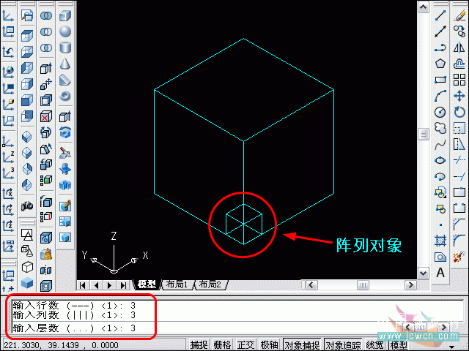Toggle 栅格 grid display
The width and height of the screenshot is (469, 351).
coord(222,345)
